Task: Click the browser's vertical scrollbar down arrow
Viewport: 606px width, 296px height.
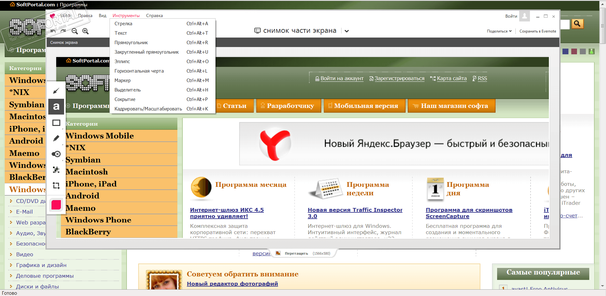Action: (x=603, y=286)
